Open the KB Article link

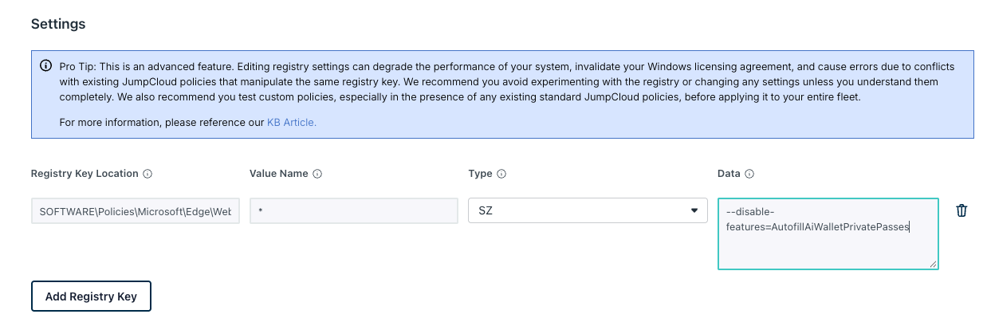click(292, 122)
